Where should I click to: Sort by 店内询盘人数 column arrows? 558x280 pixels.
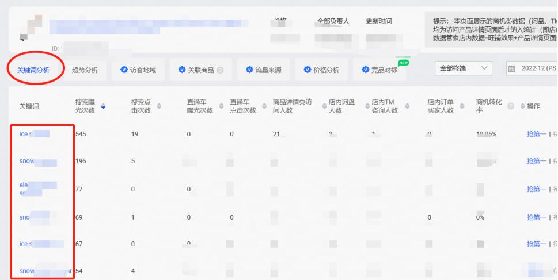[368, 106]
